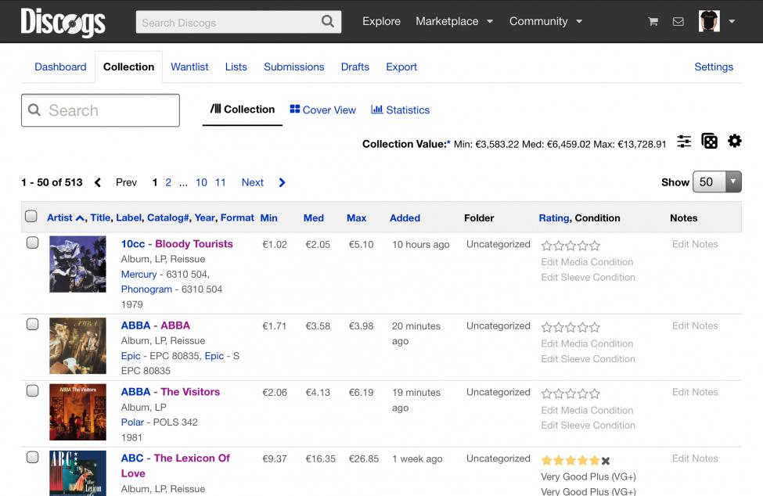Sort by Med value column

[313, 217]
